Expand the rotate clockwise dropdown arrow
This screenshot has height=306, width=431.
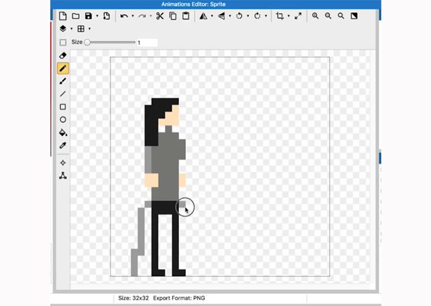[266, 16]
